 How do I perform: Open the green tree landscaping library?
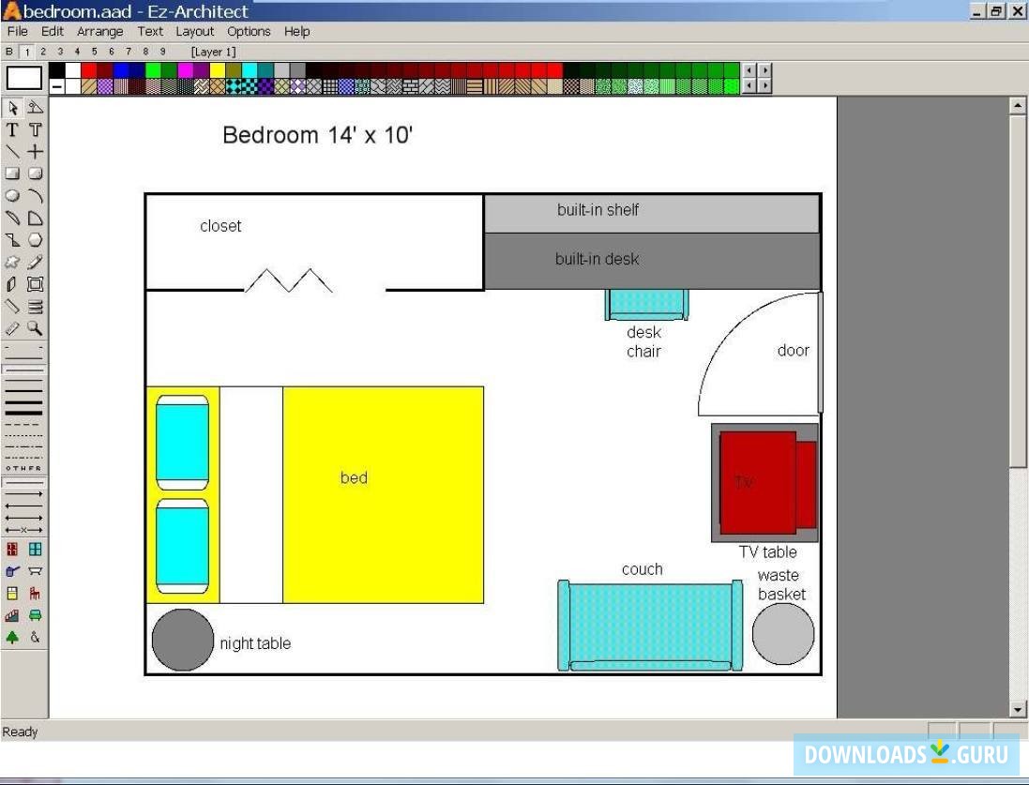12,638
